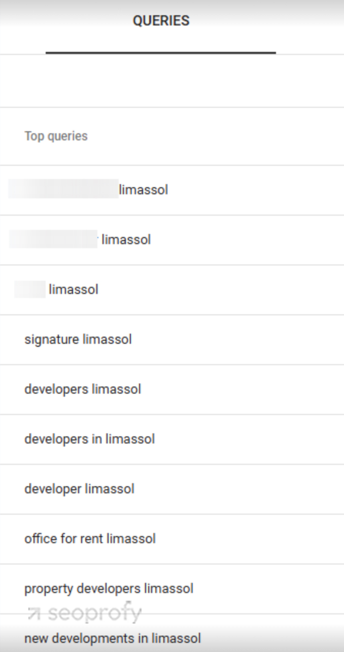This screenshot has width=344, height=652.
Task: Click the Top queries column header
Action: click(56, 136)
